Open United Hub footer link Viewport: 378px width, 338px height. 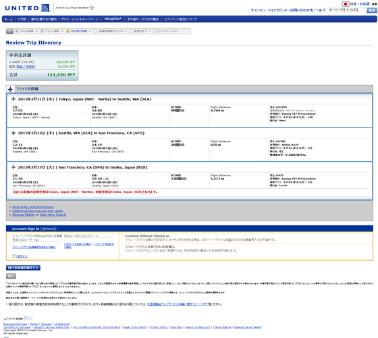[x=62, y=324]
